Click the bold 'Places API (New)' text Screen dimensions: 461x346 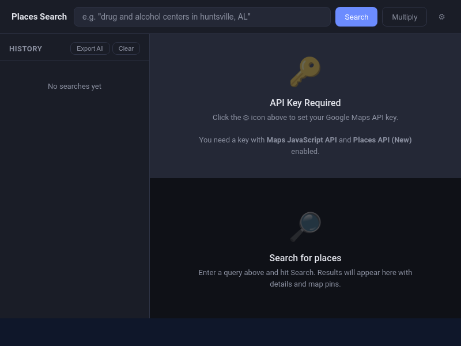382,140
